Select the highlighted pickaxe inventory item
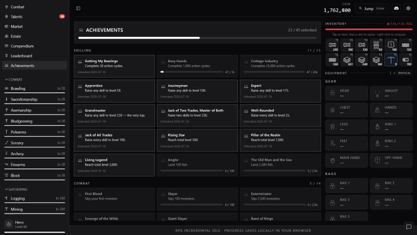Screen dimensions: 417x235 tap(391, 60)
